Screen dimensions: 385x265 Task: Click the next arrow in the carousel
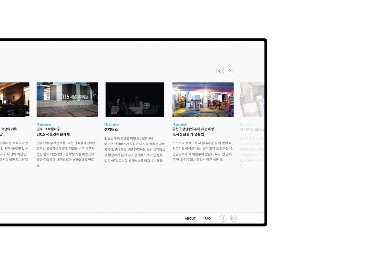229,70
